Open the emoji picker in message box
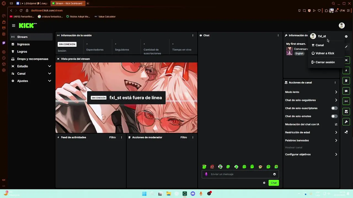The height and width of the screenshot is (198, 353). tap(274, 174)
